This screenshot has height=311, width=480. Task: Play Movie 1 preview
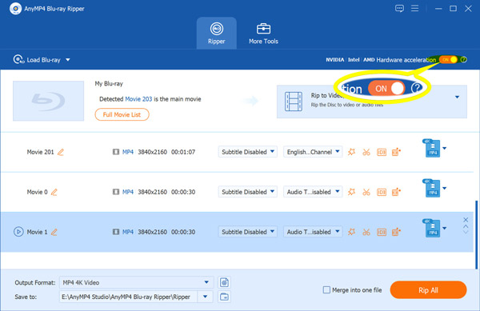tap(18, 232)
